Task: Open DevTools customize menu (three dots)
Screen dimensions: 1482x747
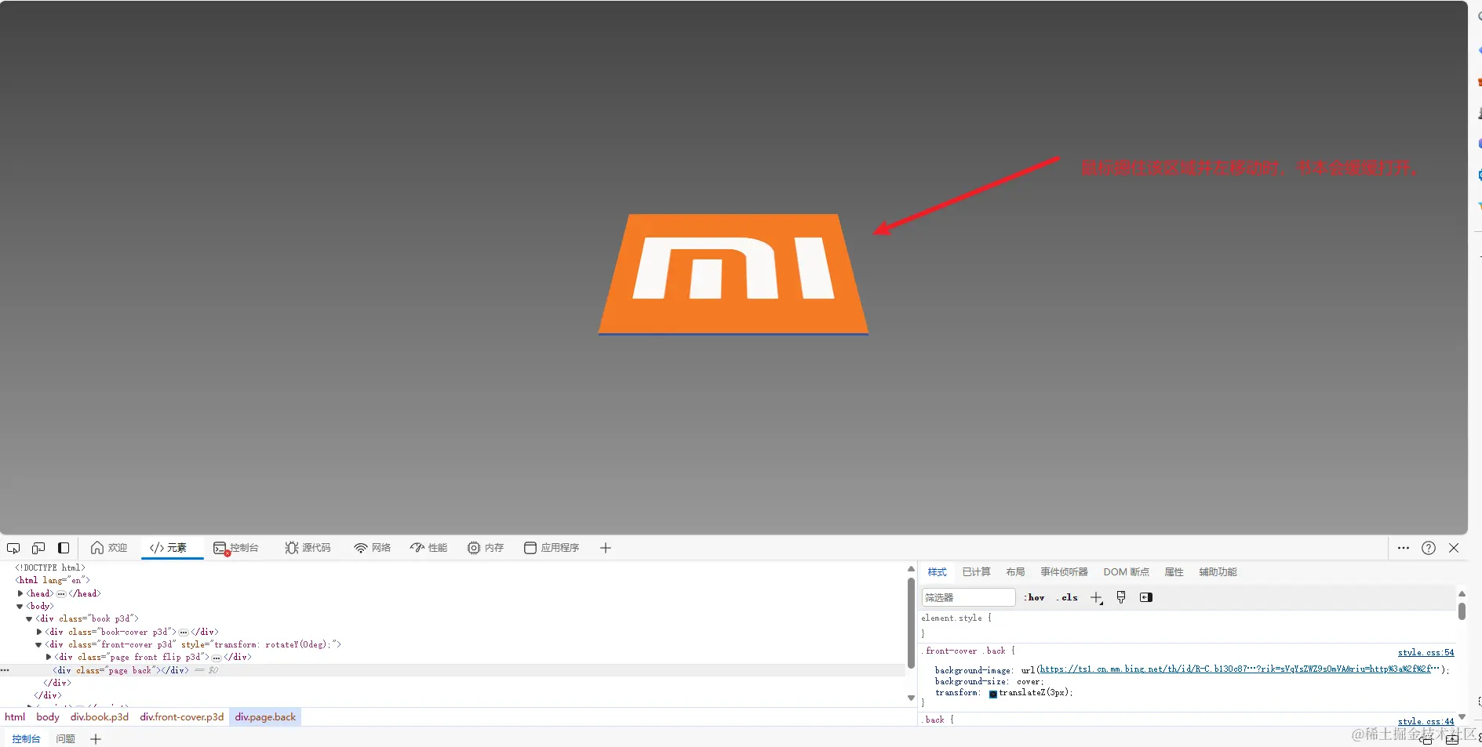Action: [x=1404, y=548]
